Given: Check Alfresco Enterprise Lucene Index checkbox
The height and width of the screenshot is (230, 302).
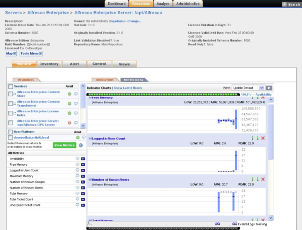Looking at the screenshot, I should click(10, 113).
